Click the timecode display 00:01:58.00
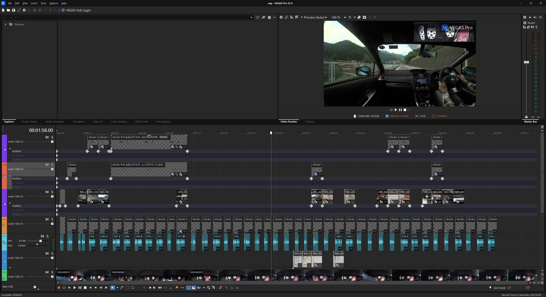546x297 pixels. click(x=41, y=130)
